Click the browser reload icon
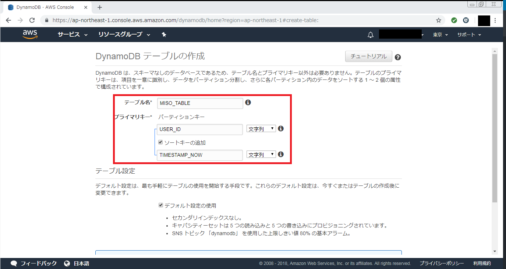 point(32,20)
